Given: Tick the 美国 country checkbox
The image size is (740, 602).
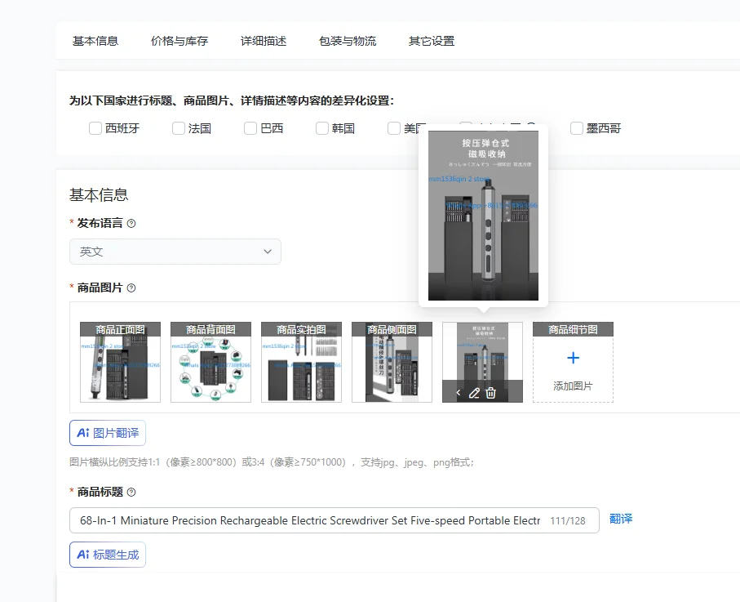Looking at the screenshot, I should [394, 128].
